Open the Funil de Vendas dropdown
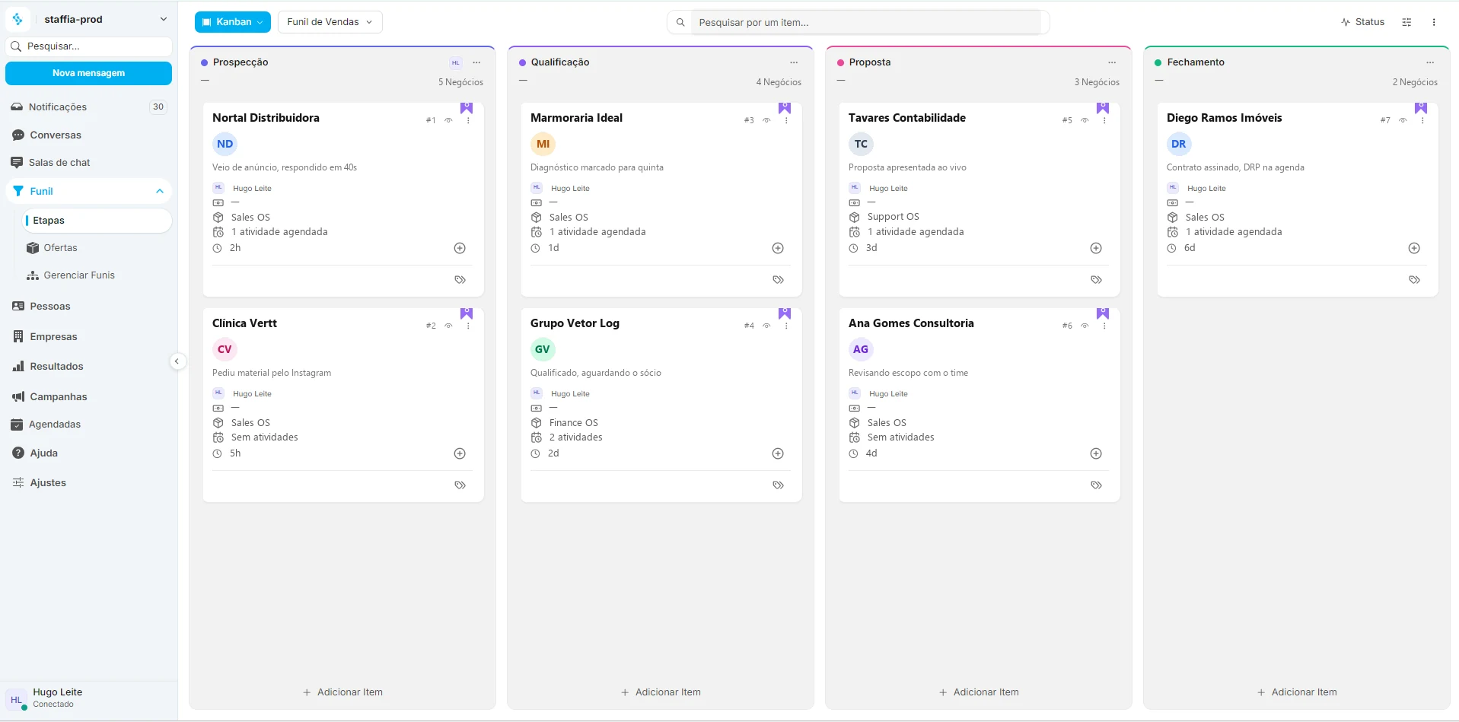 coord(330,22)
